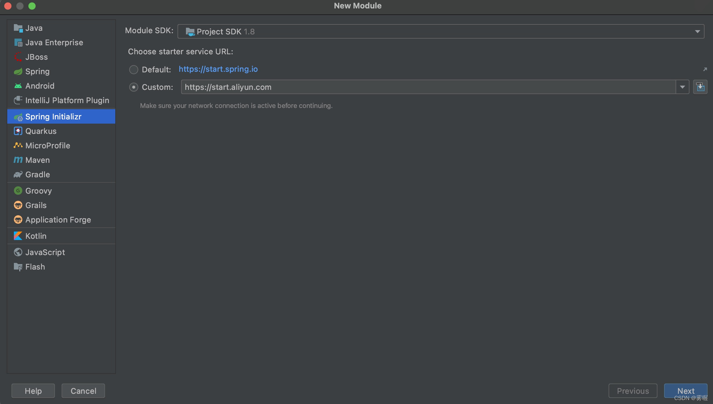Expand the Module SDK dropdown
The image size is (713, 404).
click(x=697, y=31)
